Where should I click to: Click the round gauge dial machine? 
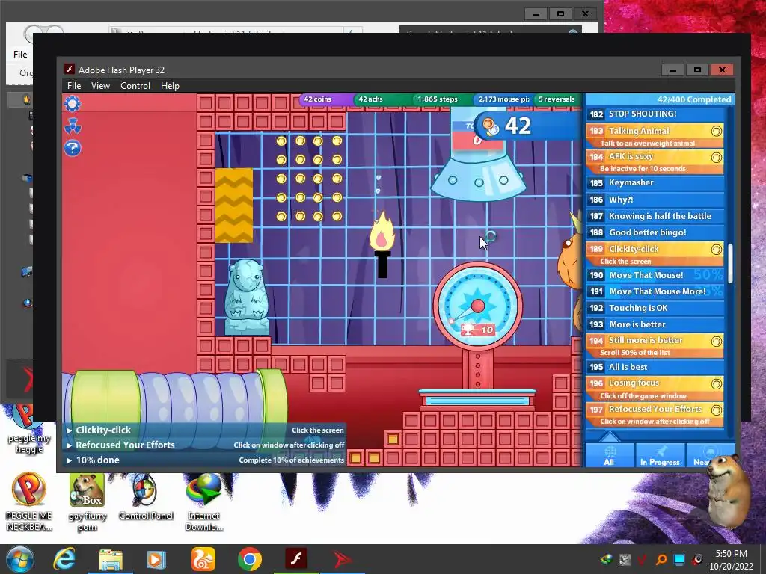coord(478,306)
